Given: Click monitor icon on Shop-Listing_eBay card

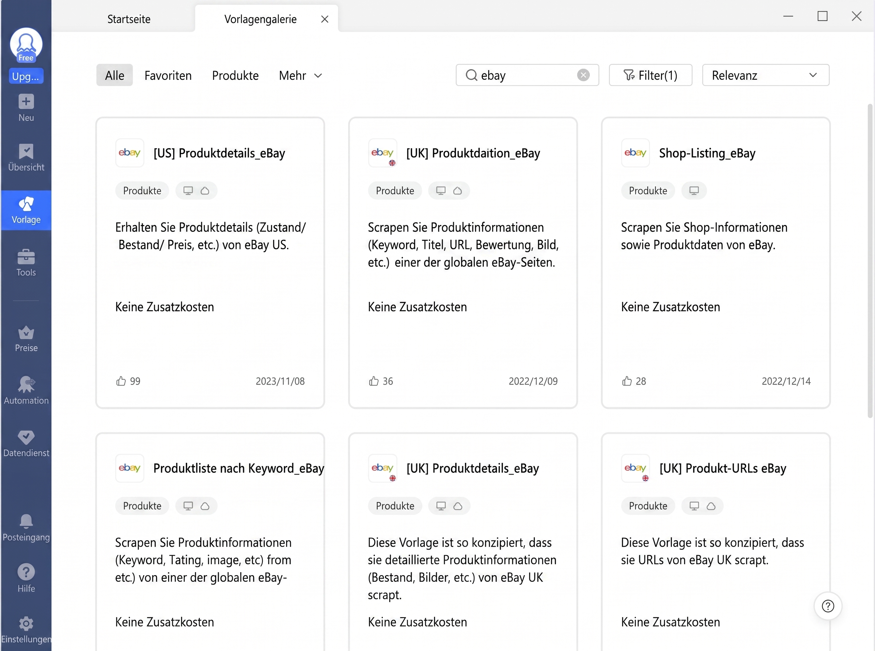Looking at the screenshot, I should [694, 191].
